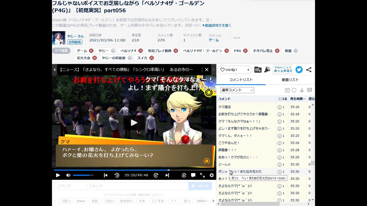Focus the コマンド input field
Viewport: 367px width, 206px height.
coord(71,186)
